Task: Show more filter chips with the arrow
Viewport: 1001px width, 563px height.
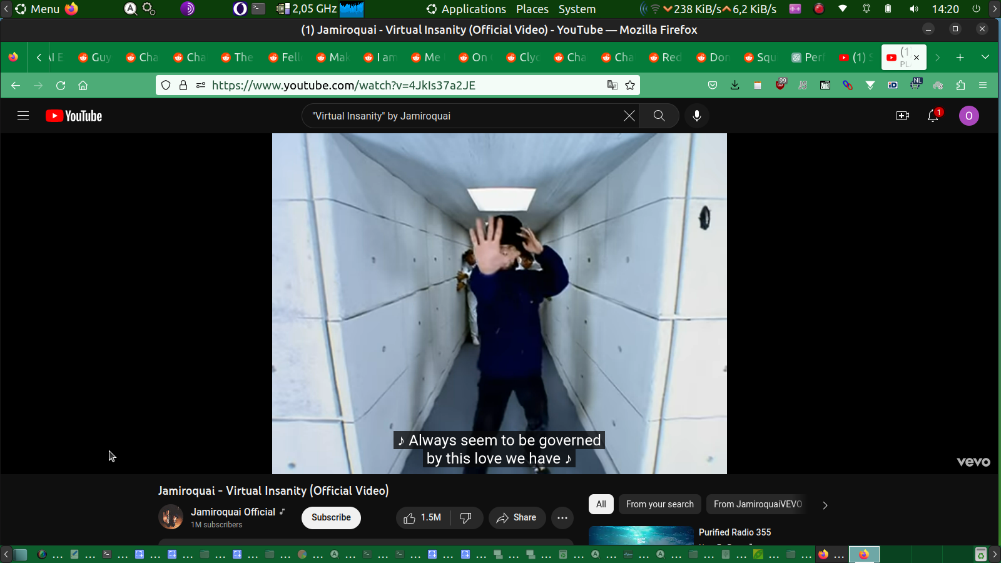Action: (825, 505)
